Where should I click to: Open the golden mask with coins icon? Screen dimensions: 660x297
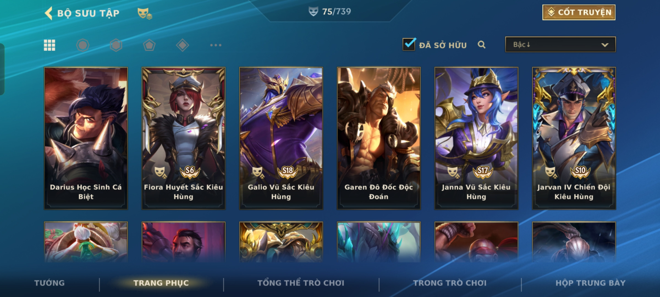click(145, 13)
